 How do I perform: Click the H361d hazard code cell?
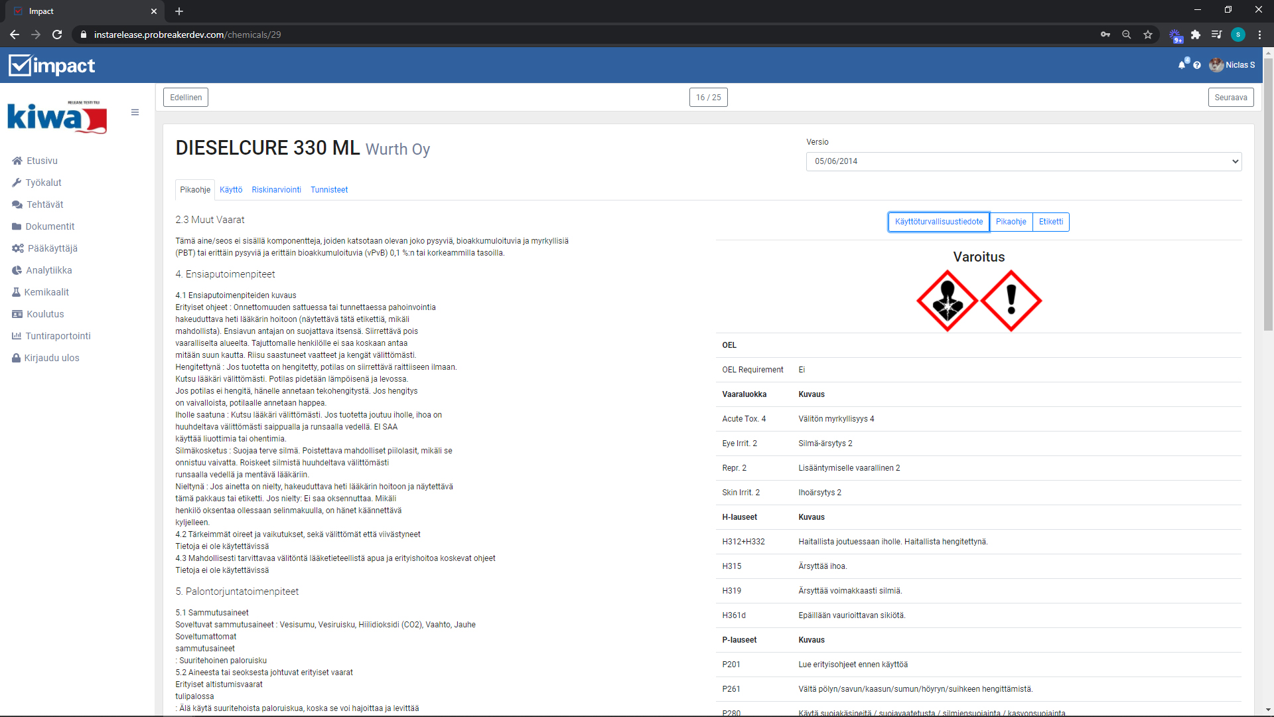734,615
